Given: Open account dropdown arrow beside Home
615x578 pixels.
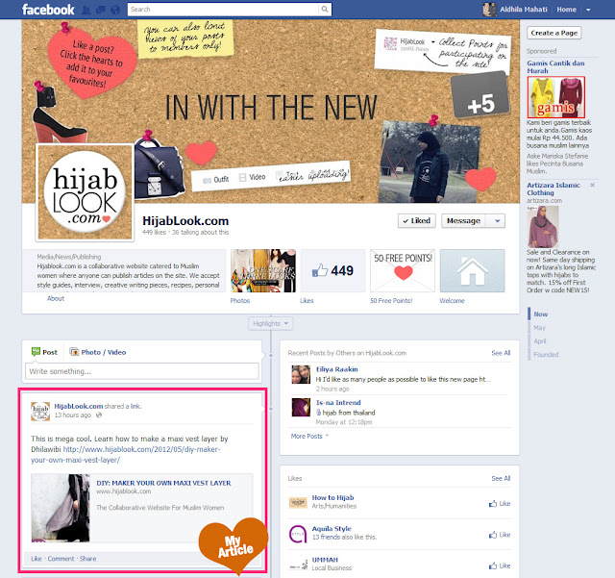Looking at the screenshot, I should pos(588,10).
